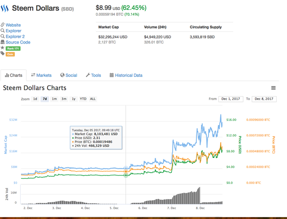Click the Rank 171 badge
The image size is (287, 219).
click(x=13, y=48)
